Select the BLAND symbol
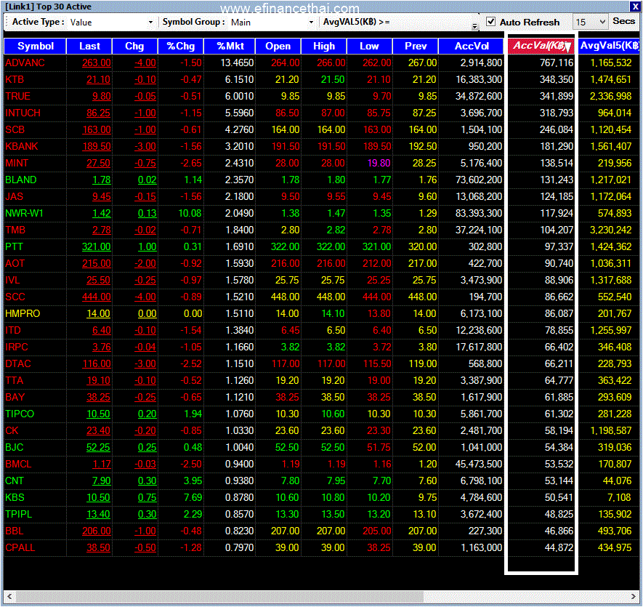The height and width of the screenshot is (607, 643). [x=21, y=180]
